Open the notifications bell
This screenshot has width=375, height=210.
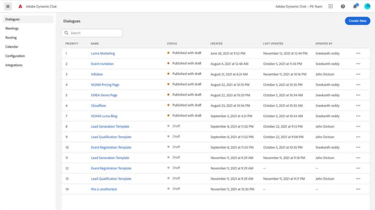[355, 7]
